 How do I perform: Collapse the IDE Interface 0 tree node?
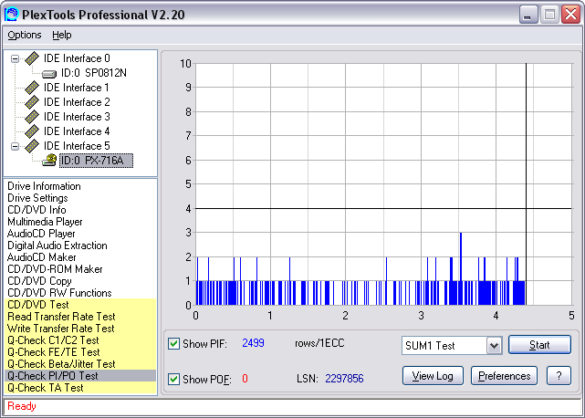tap(15, 58)
